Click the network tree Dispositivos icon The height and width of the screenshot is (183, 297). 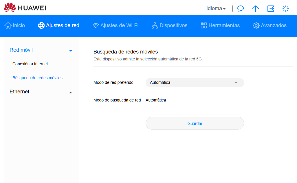(155, 25)
